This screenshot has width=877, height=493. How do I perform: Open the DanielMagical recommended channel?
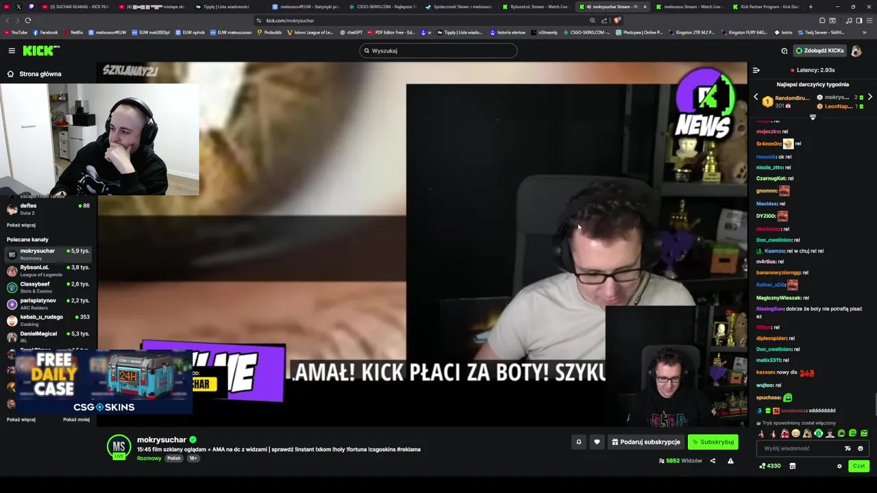tap(48, 336)
